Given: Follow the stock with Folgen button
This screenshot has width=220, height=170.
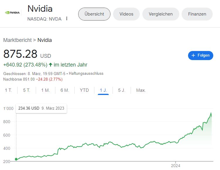Looking at the screenshot, I should point(200,55).
